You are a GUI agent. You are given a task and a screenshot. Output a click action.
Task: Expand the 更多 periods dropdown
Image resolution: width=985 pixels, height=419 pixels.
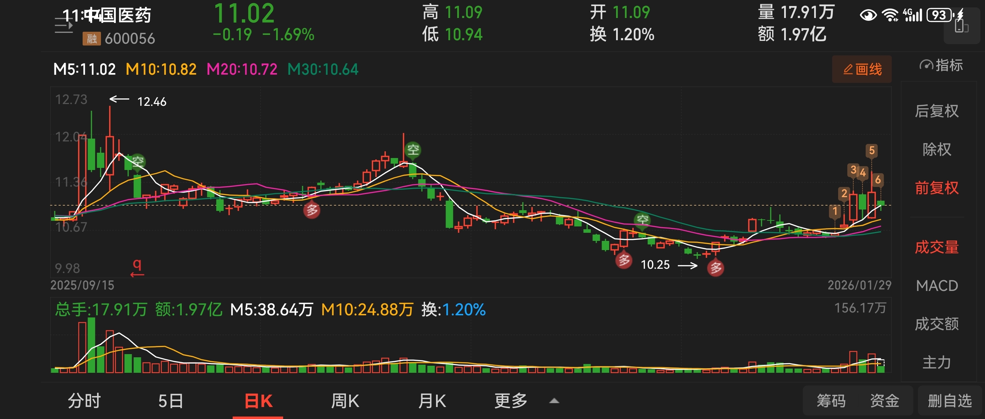[x=511, y=401]
